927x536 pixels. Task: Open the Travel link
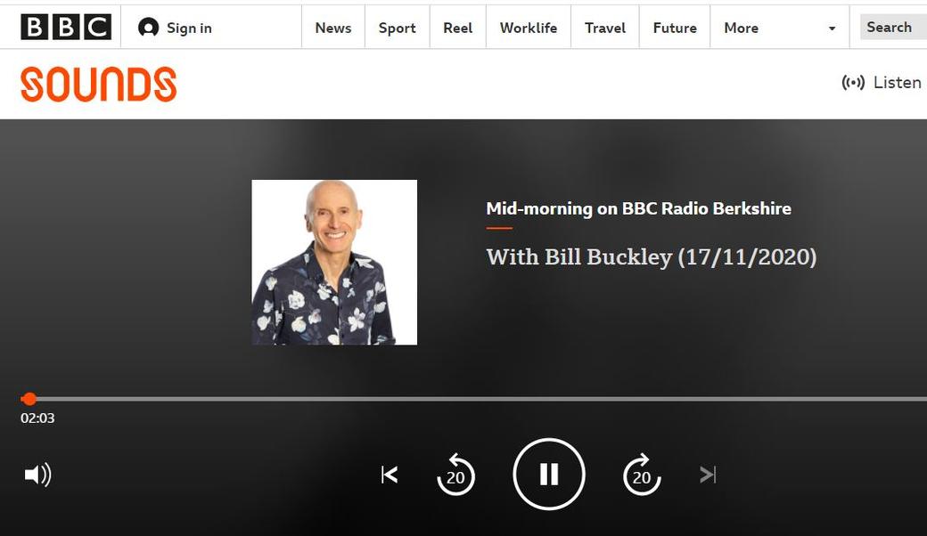click(x=604, y=28)
